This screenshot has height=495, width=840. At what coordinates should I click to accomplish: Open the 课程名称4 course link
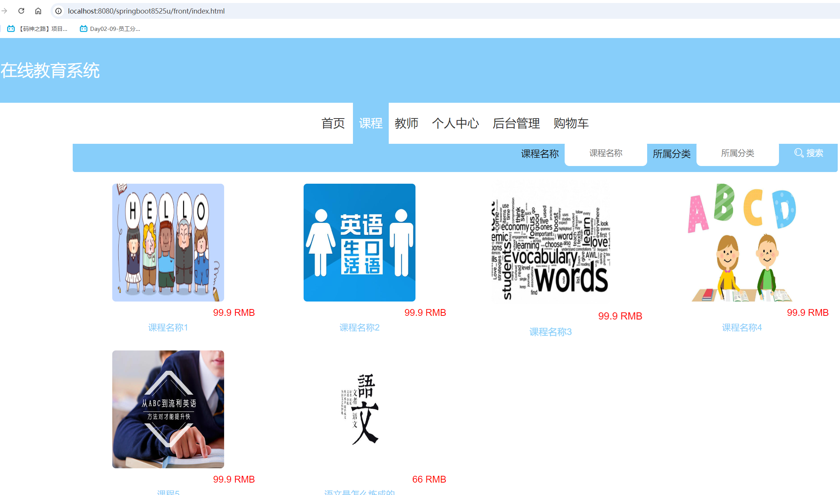pyautogui.click(x=741, y=327)
